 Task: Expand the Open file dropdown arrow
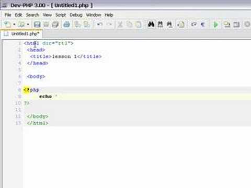coord(28,25)
